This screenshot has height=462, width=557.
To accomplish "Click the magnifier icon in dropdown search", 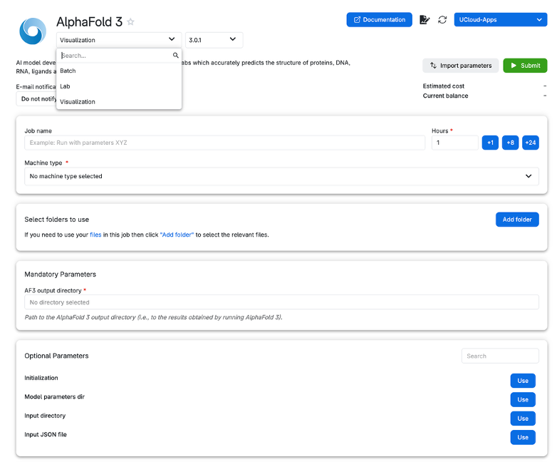I will [175, 55].
